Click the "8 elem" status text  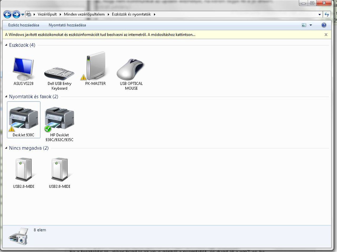pos(40,230)
